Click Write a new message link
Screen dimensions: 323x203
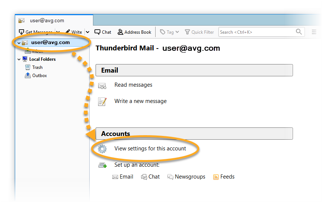[140, 101]
